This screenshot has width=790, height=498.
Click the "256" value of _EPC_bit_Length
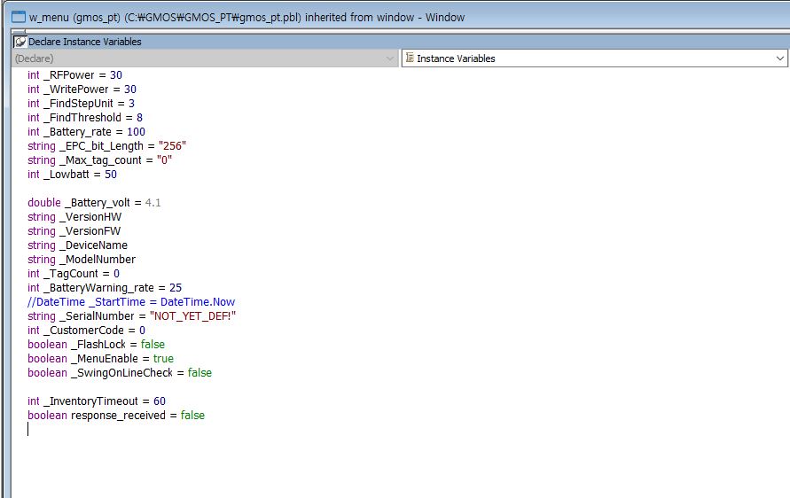click(170, 146)
